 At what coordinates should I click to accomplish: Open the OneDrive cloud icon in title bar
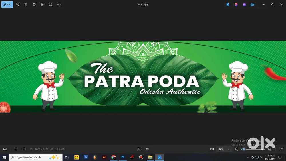click(252, 5)
